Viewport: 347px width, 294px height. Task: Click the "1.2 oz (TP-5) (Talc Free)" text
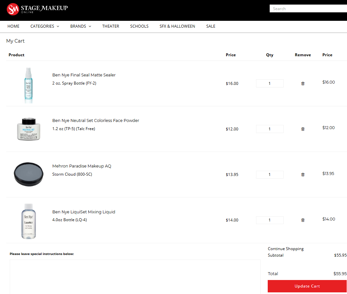pos(74,129)
